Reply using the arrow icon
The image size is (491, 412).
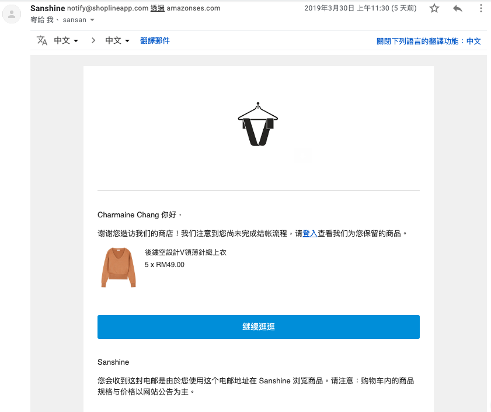pos(458,8)
